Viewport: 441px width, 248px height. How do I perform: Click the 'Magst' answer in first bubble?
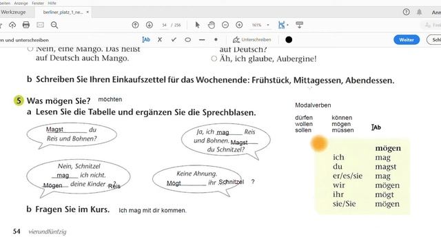pos(54,130)
